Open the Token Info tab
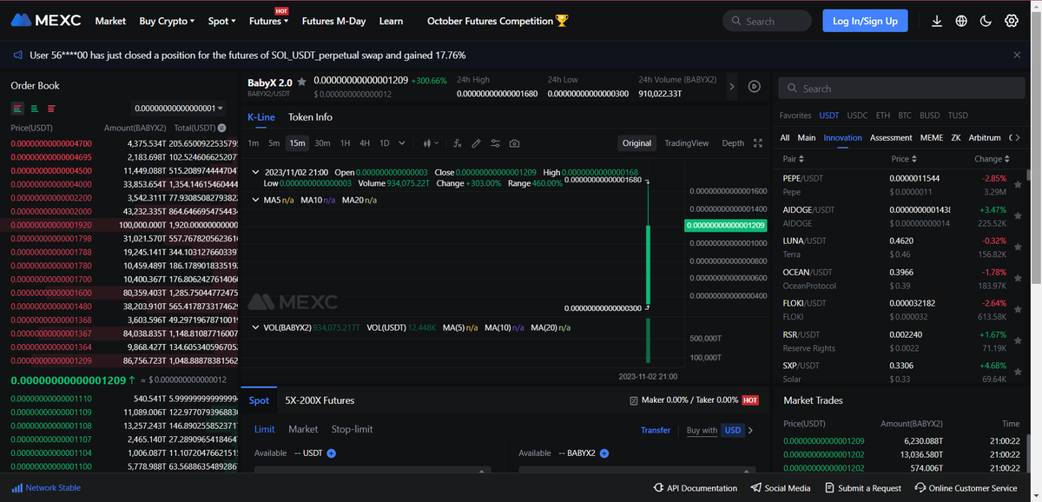The height and width of the screenshot is (502, 1042). coord(310,117)
